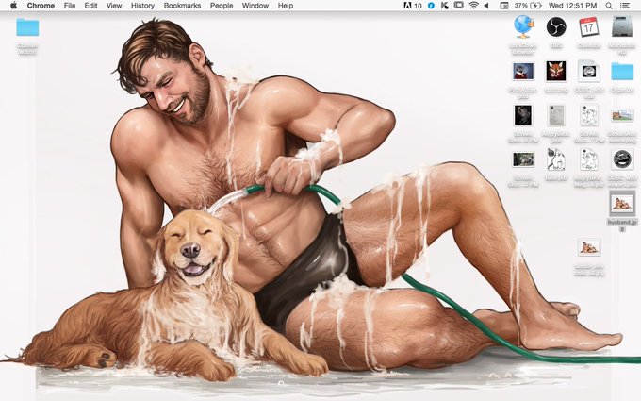Select the dark screenshot thumbnail below cat portrait
This screenshot has width=641, height=401.
(x=523, y=115)
